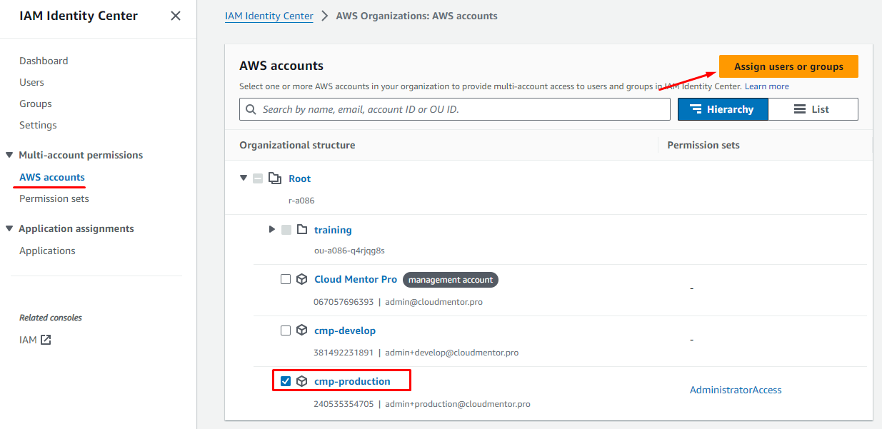Click the Cloud Mentor Pro account cube icon
Image resolution: width=882 pixels, height=429 pixels.
click(302, 280)
